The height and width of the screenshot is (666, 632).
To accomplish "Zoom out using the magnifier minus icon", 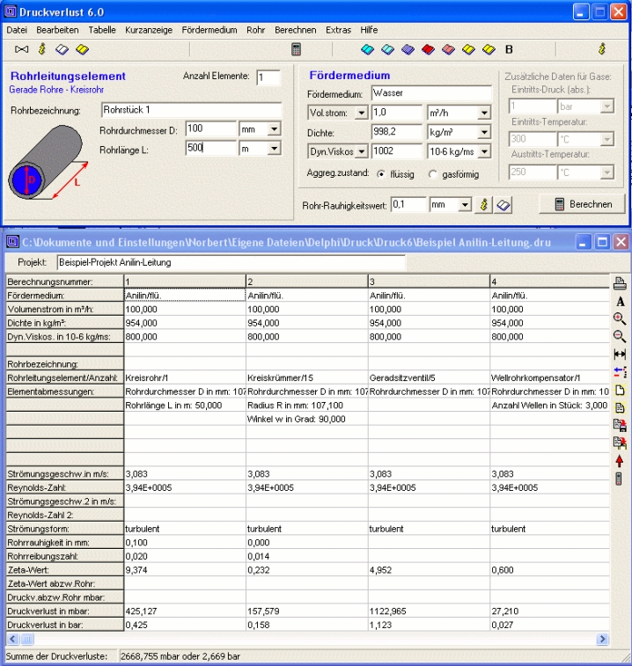I will tap(619, 337).
